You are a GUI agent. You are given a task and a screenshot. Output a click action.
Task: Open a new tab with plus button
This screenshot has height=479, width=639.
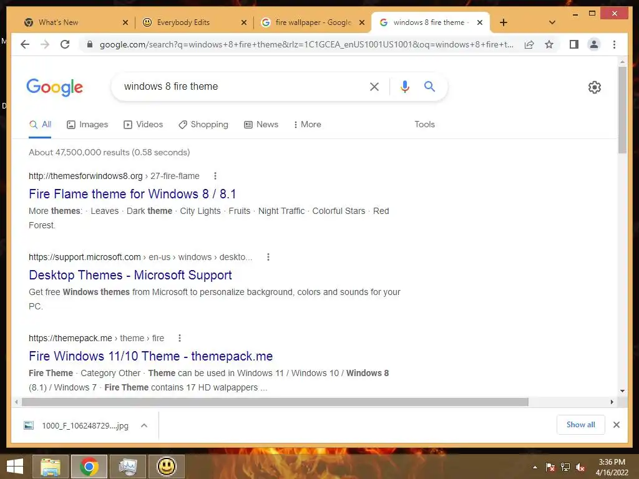click(x=504, y=22)
